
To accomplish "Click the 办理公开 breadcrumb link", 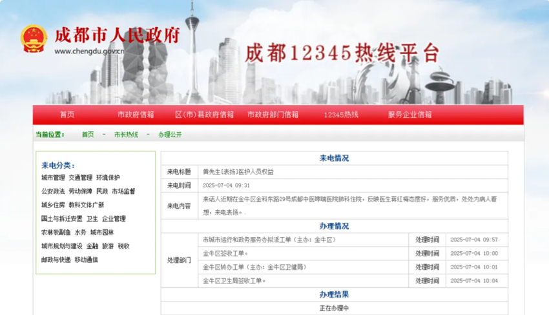I will click(x=170, y=135).
